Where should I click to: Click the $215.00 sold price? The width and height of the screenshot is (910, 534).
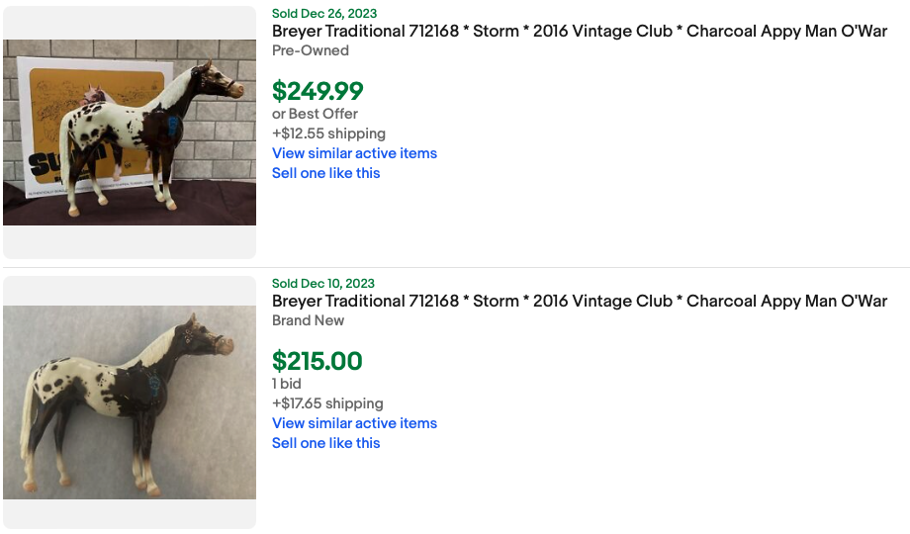[318, 361]
